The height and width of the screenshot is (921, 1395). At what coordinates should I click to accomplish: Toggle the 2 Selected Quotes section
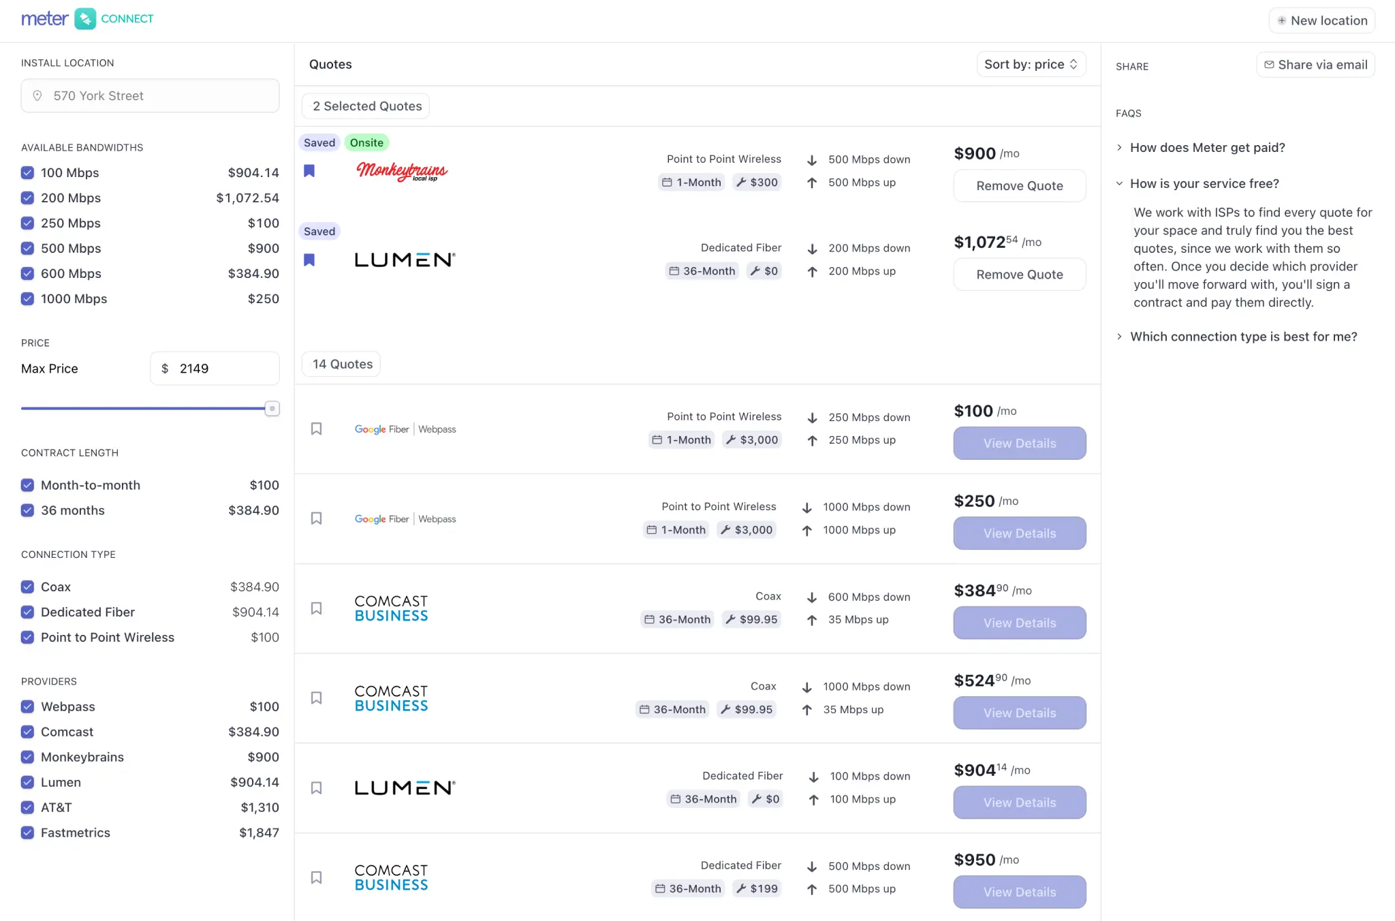click(366, 106)
